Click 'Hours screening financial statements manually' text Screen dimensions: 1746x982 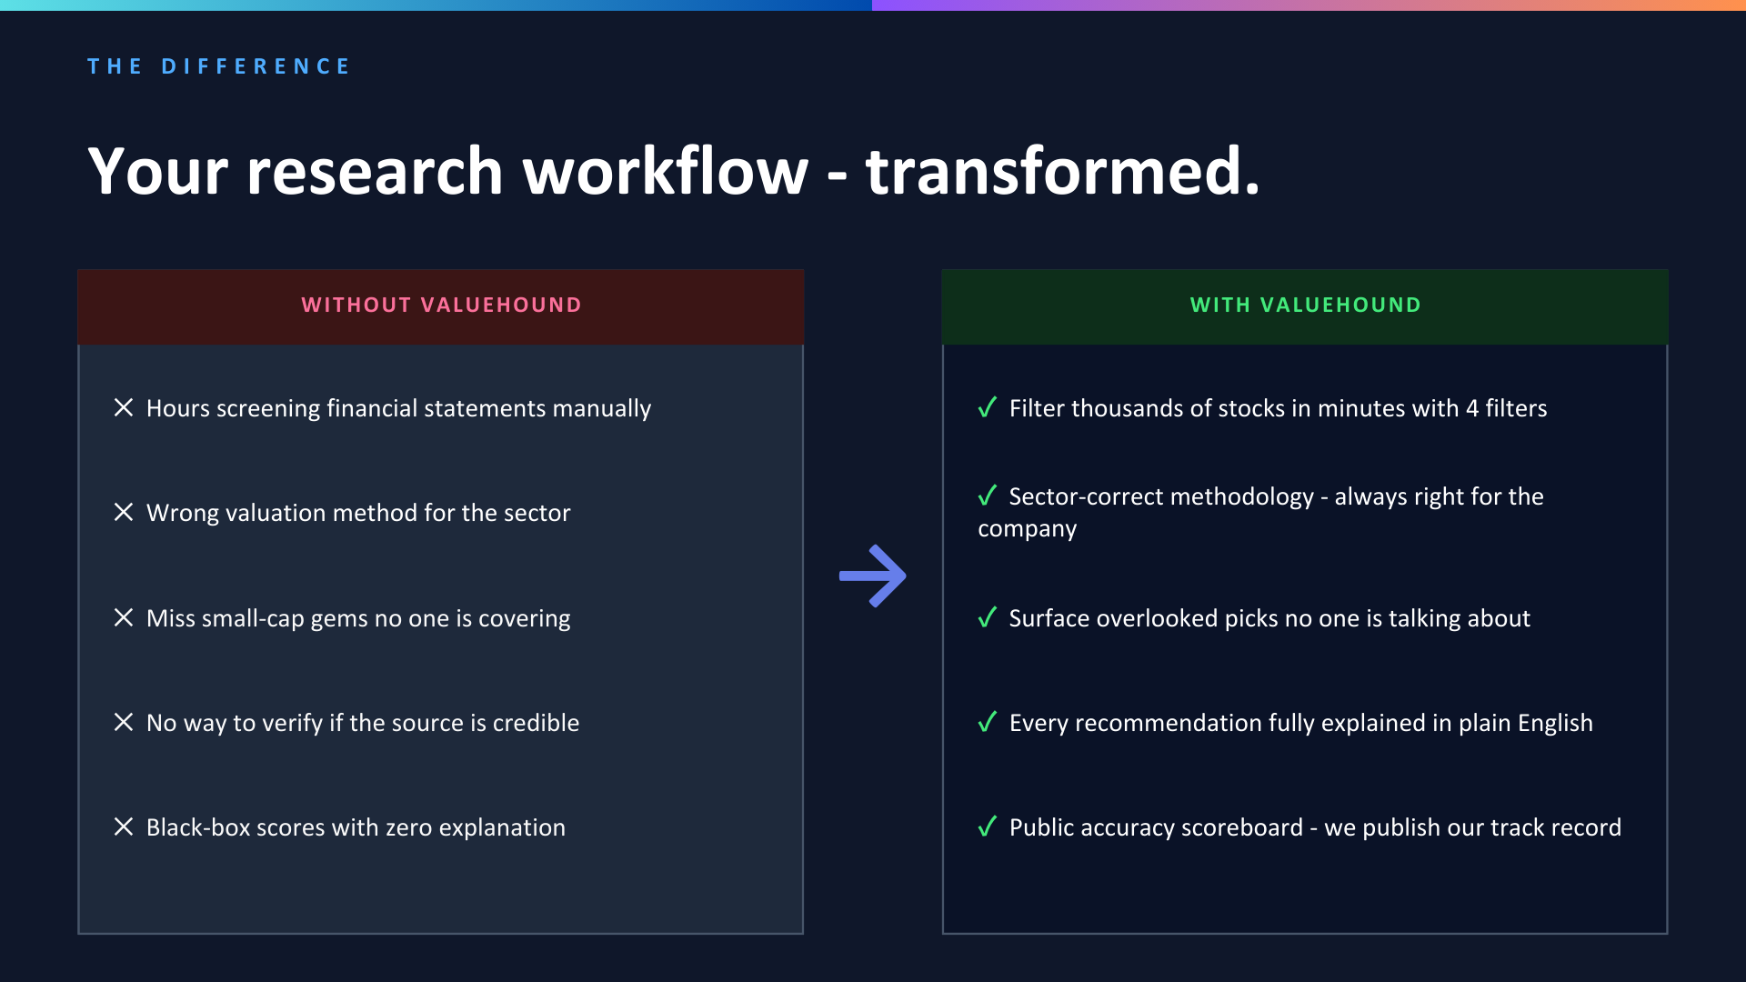pyautogui.click(x=398, y=408)
